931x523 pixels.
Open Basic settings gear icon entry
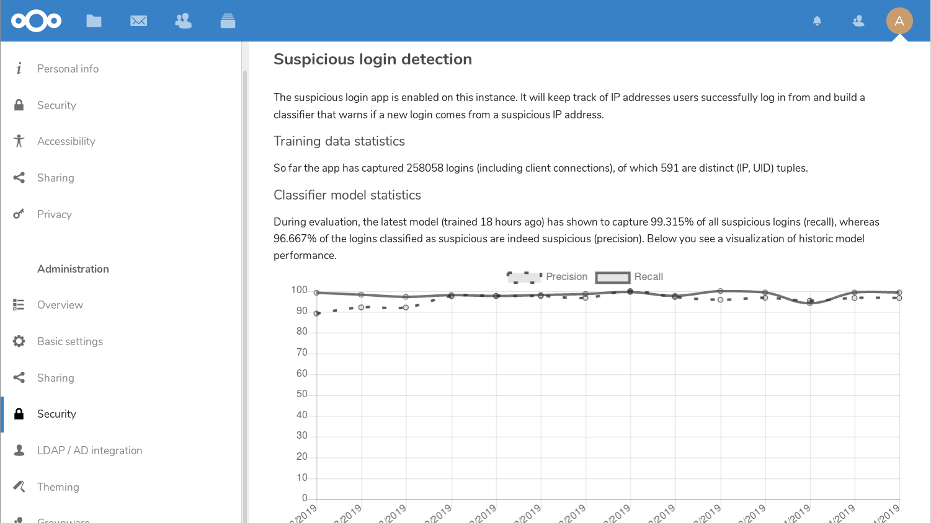tap(69, 341)
